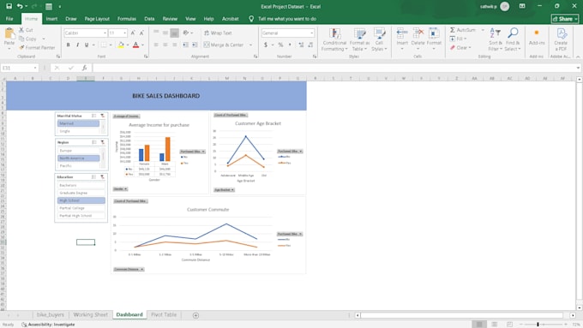Image resolution: width=583 pixels, height=328 pixels.
Task: Open the Pivot Table sheet tab
Action: 164,314
